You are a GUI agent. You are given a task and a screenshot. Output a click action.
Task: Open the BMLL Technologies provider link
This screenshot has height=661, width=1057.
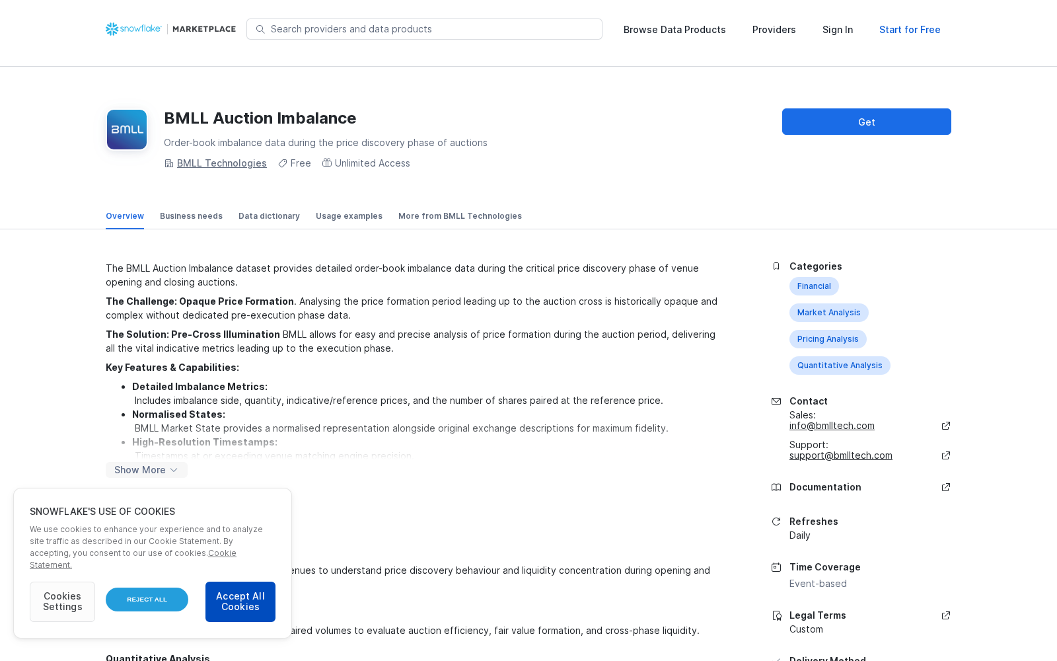coord(222,163)
